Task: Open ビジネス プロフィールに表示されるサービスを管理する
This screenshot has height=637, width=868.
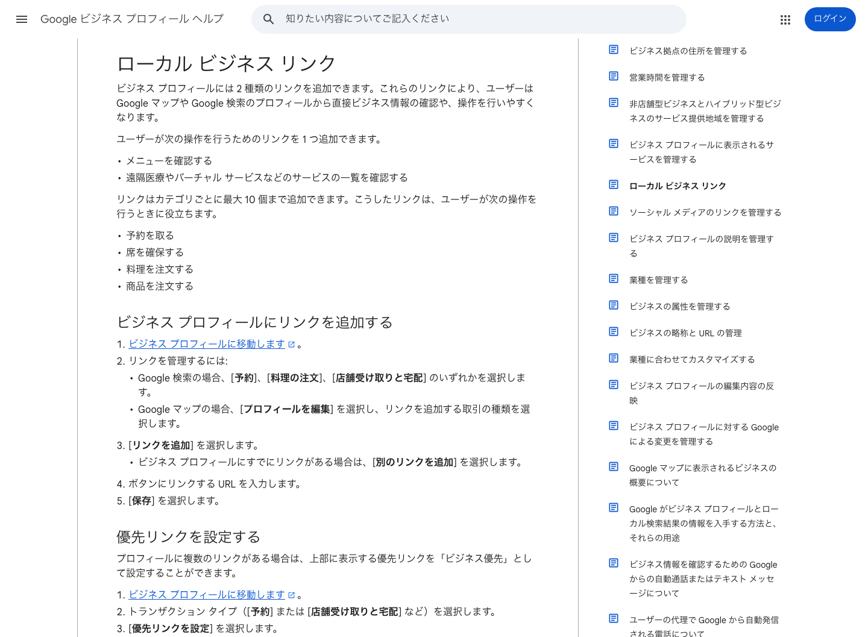Action: point(702,152)
